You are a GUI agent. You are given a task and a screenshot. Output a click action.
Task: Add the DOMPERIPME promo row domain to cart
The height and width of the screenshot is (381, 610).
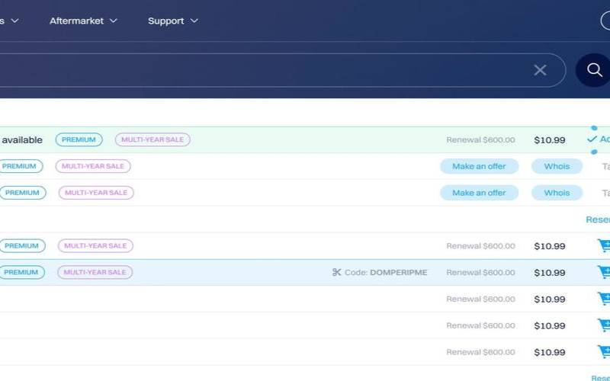coord(603,272)
